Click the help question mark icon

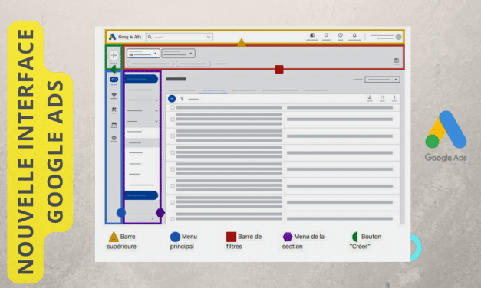pos(340,35)
